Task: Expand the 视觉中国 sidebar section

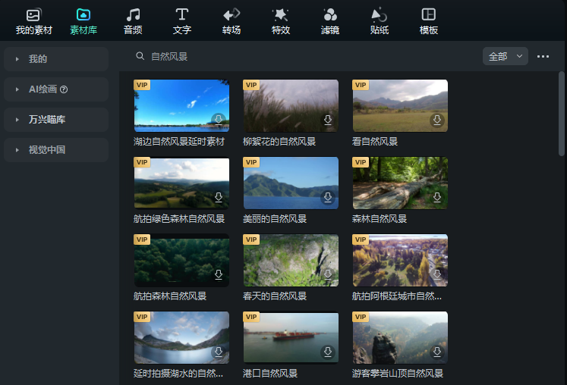Action: pyautogui.click(x=56, y=150)
